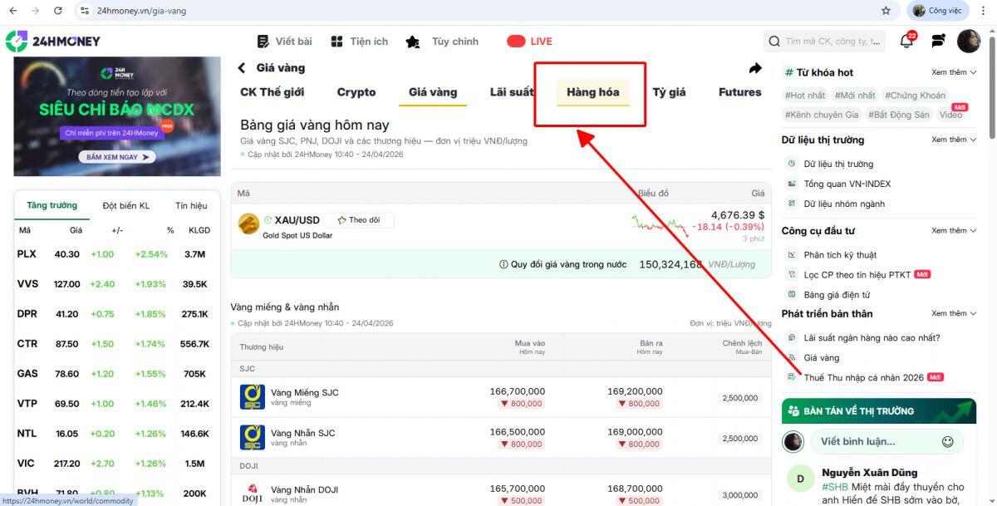997x506 pixels.
Task: Open the GAS stock row
Action: coord(116,374)
